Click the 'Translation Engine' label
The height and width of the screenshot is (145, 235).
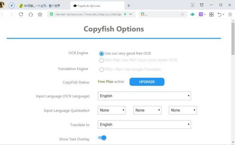click(73, 69)
